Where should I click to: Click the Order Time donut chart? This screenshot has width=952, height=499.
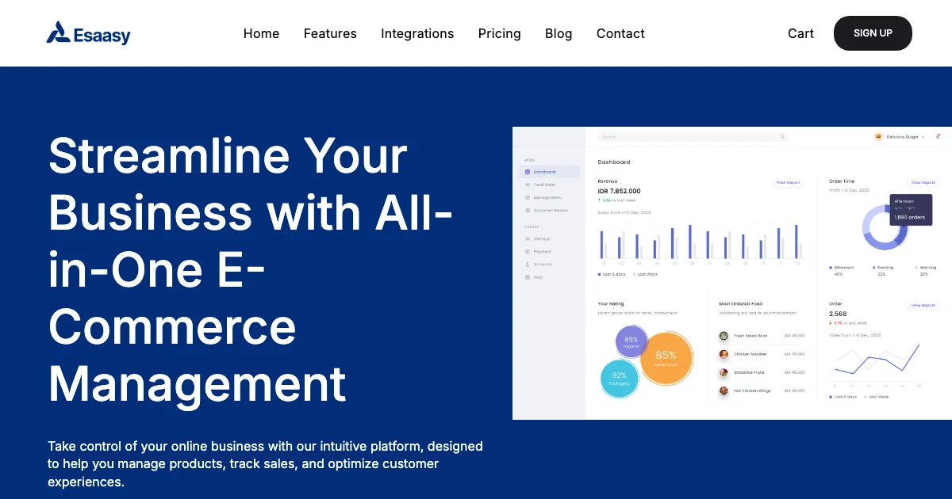[885, 227]
